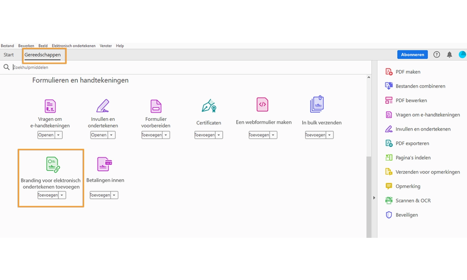
Task: Open the notifications bell icon
Action: (x=449, y=55)
